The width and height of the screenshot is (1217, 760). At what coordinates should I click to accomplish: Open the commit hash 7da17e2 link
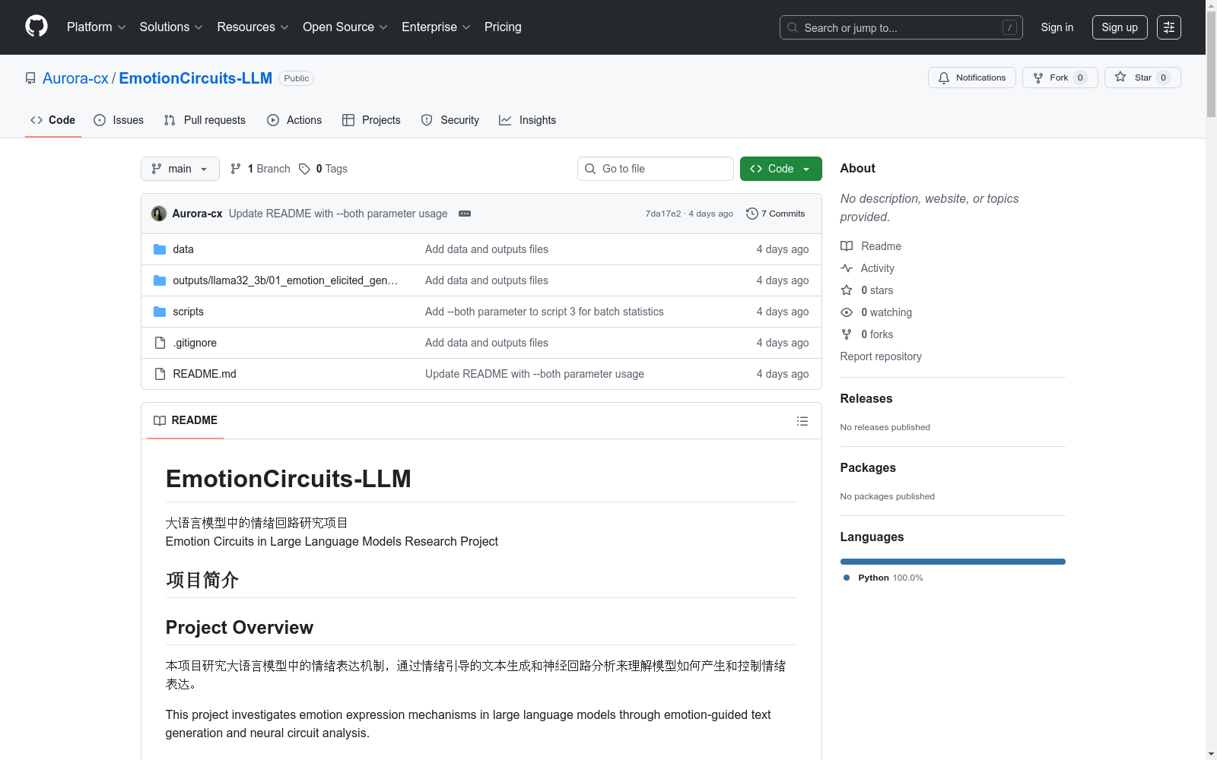(663, 214)
